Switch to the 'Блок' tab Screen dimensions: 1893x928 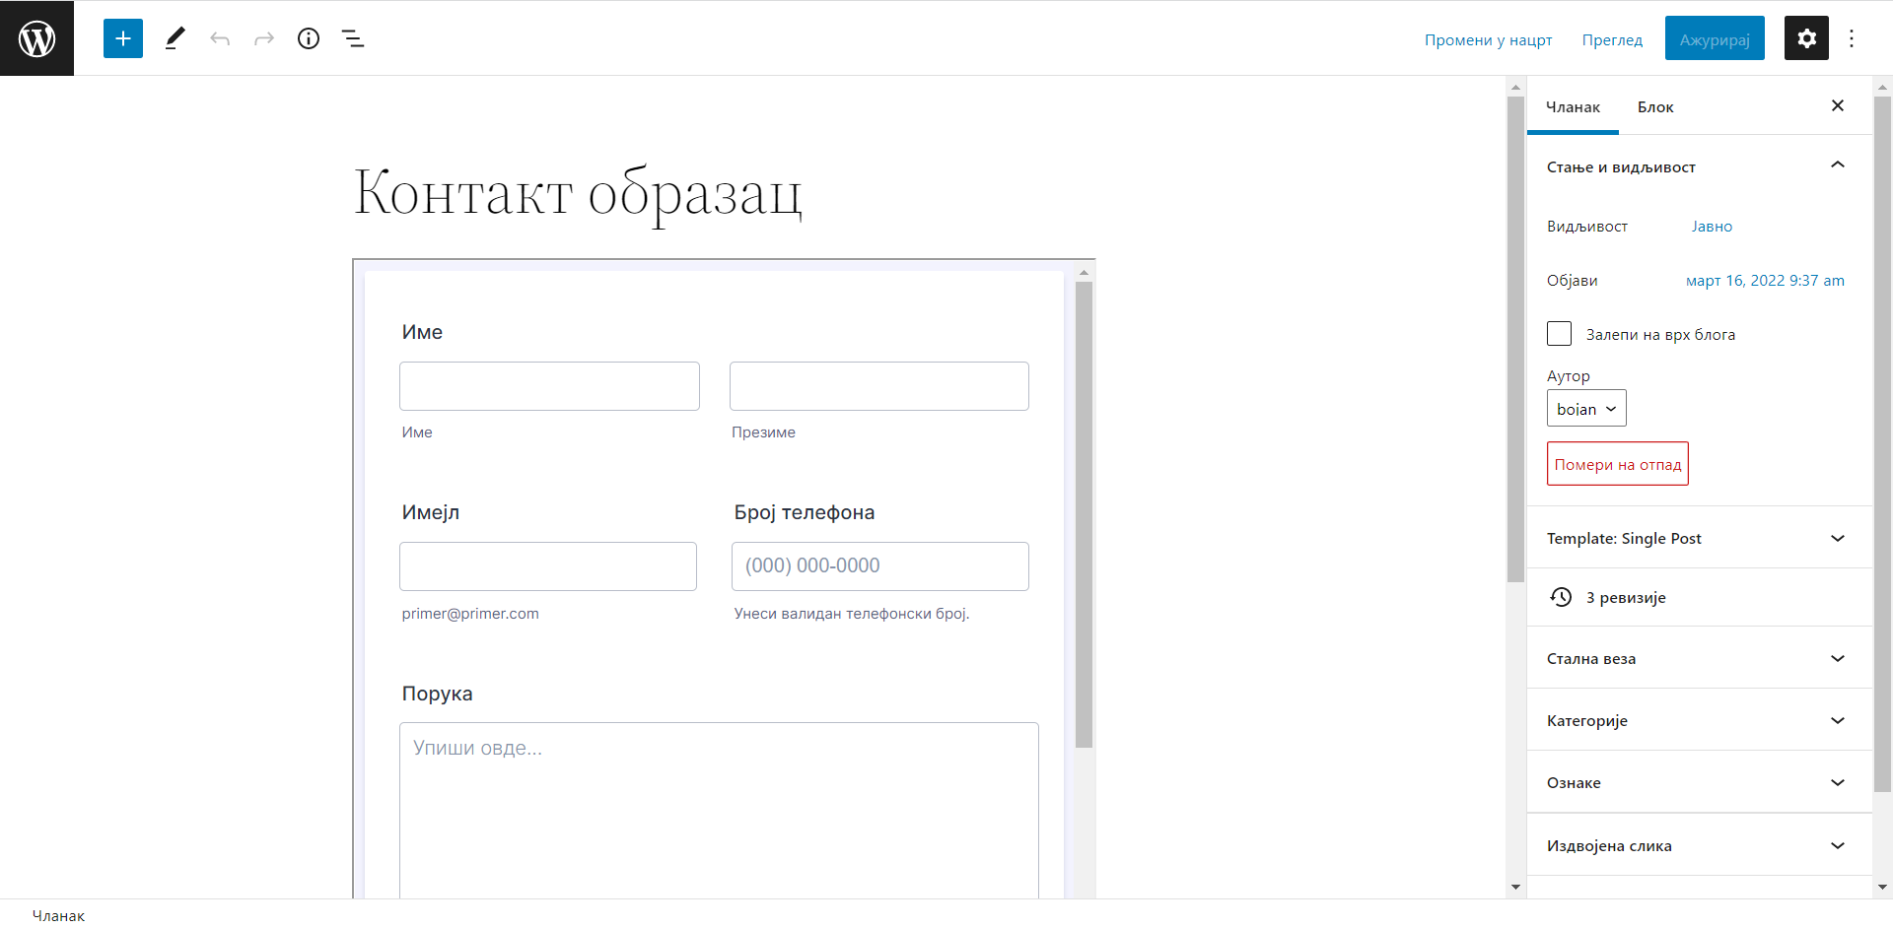[x=1655, y=106]
